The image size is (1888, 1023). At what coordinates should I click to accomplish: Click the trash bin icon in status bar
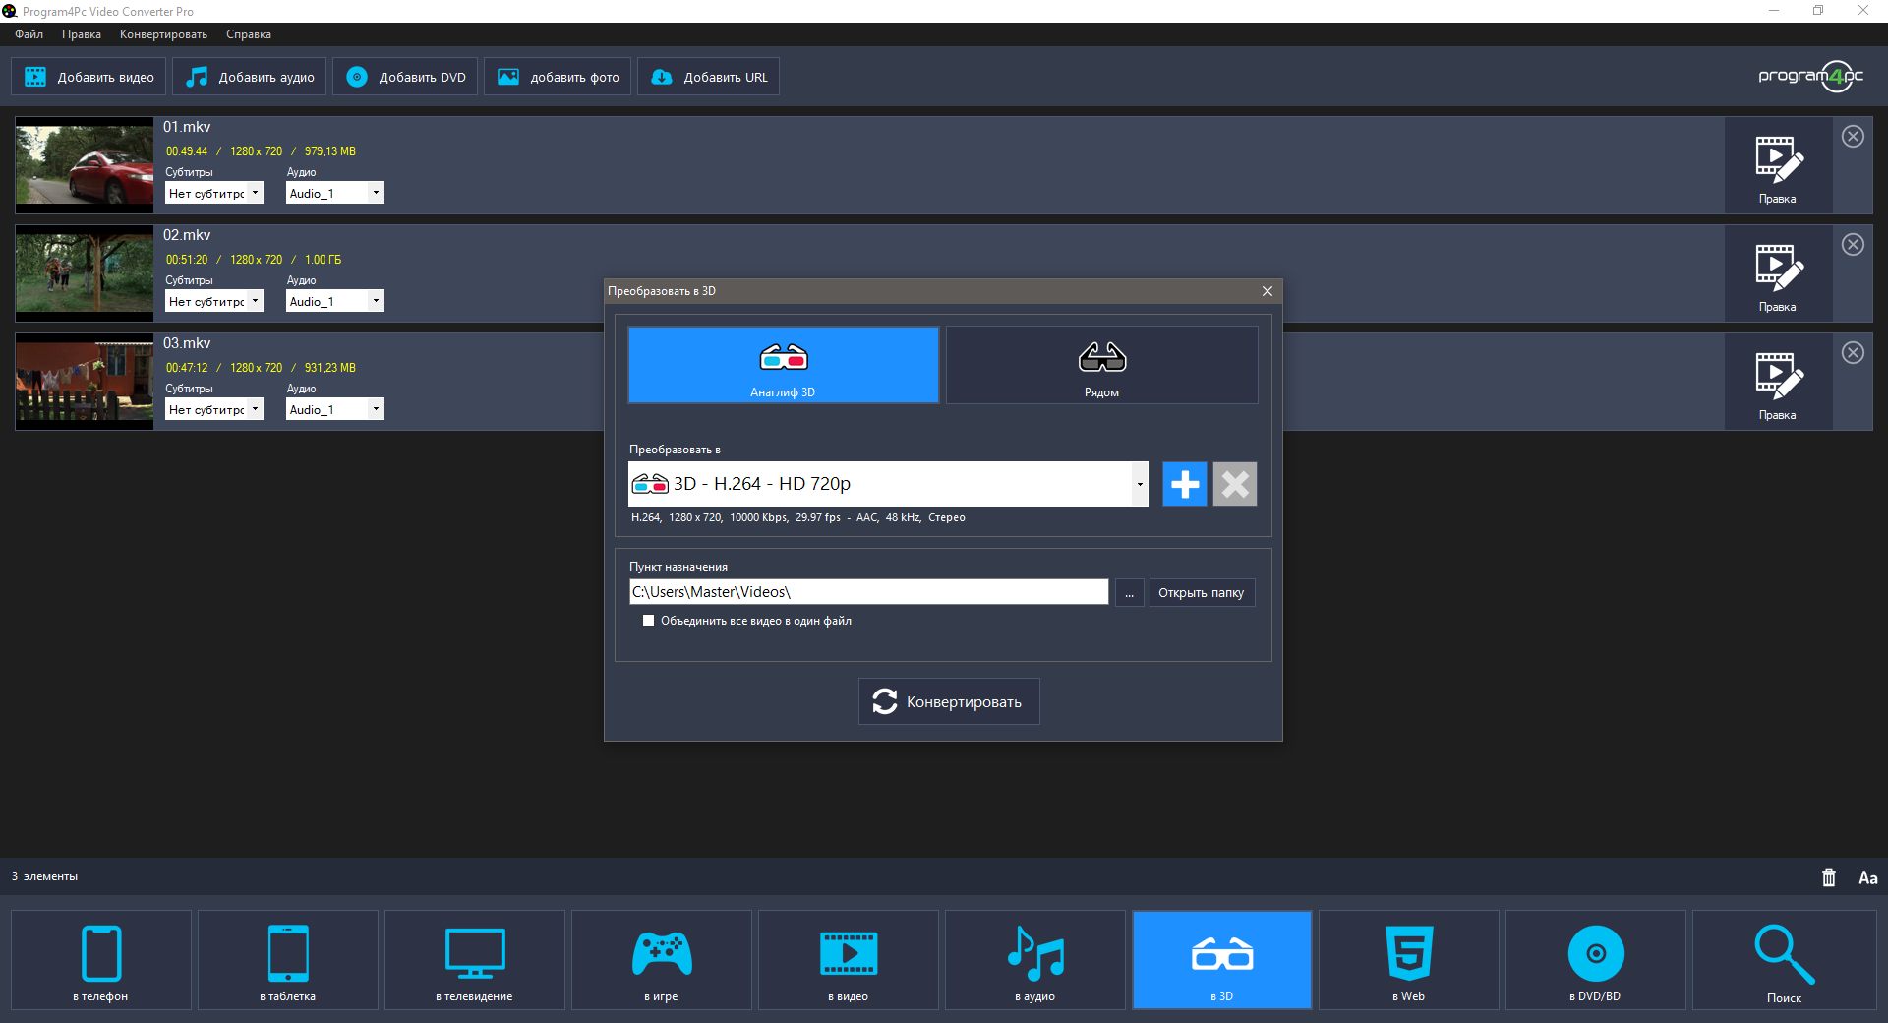point(1828,877)
